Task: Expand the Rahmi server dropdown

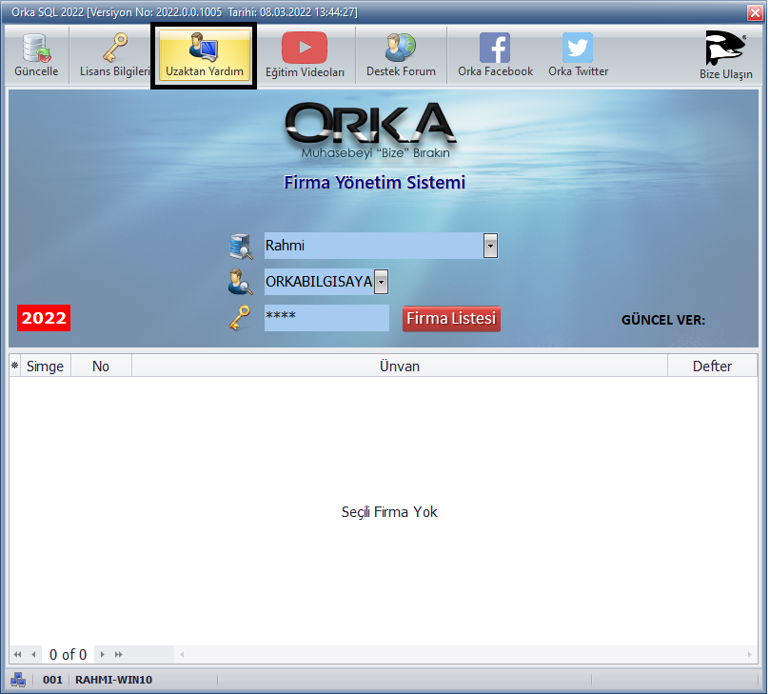Action: pos(490,246)
